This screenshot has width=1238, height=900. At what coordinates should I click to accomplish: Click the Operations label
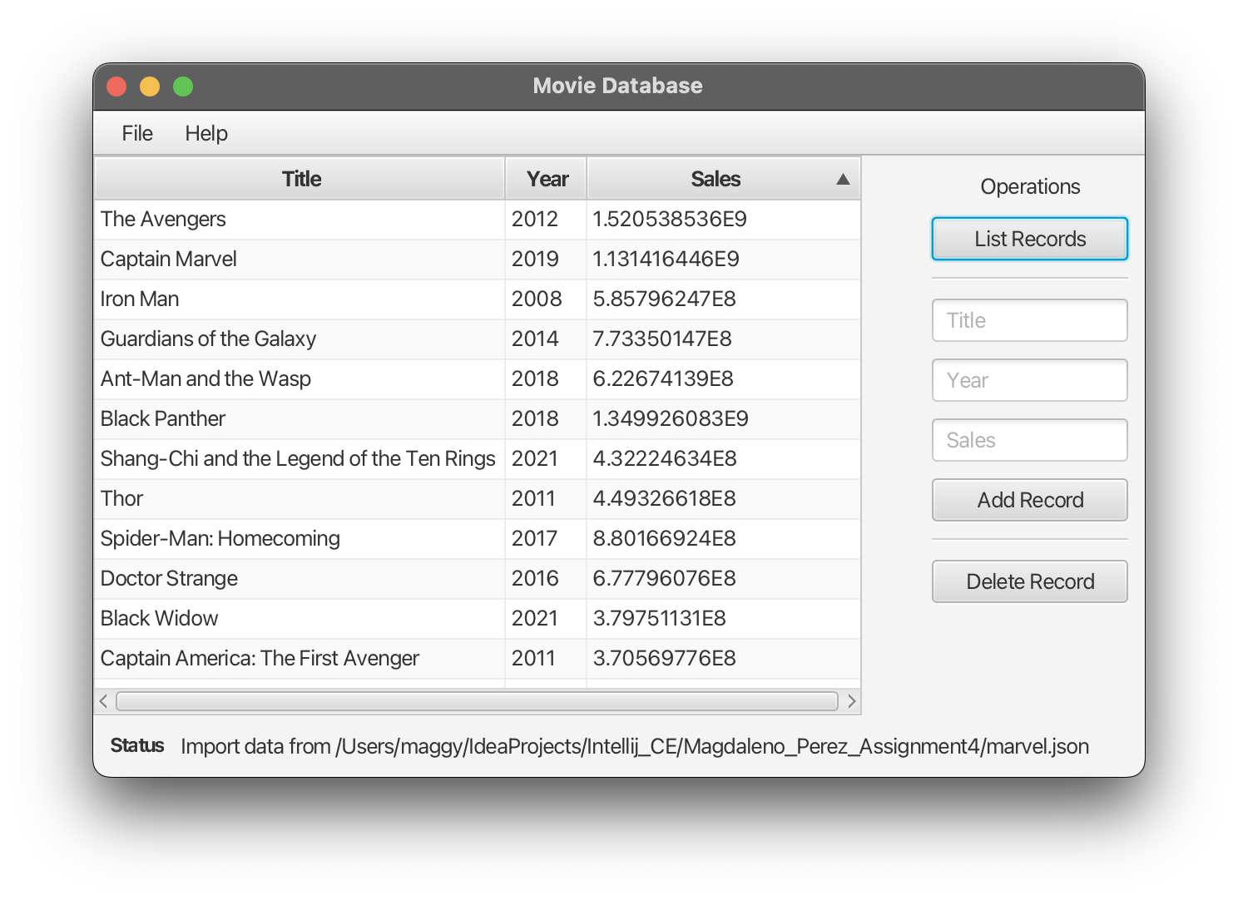pos(1030,186)
